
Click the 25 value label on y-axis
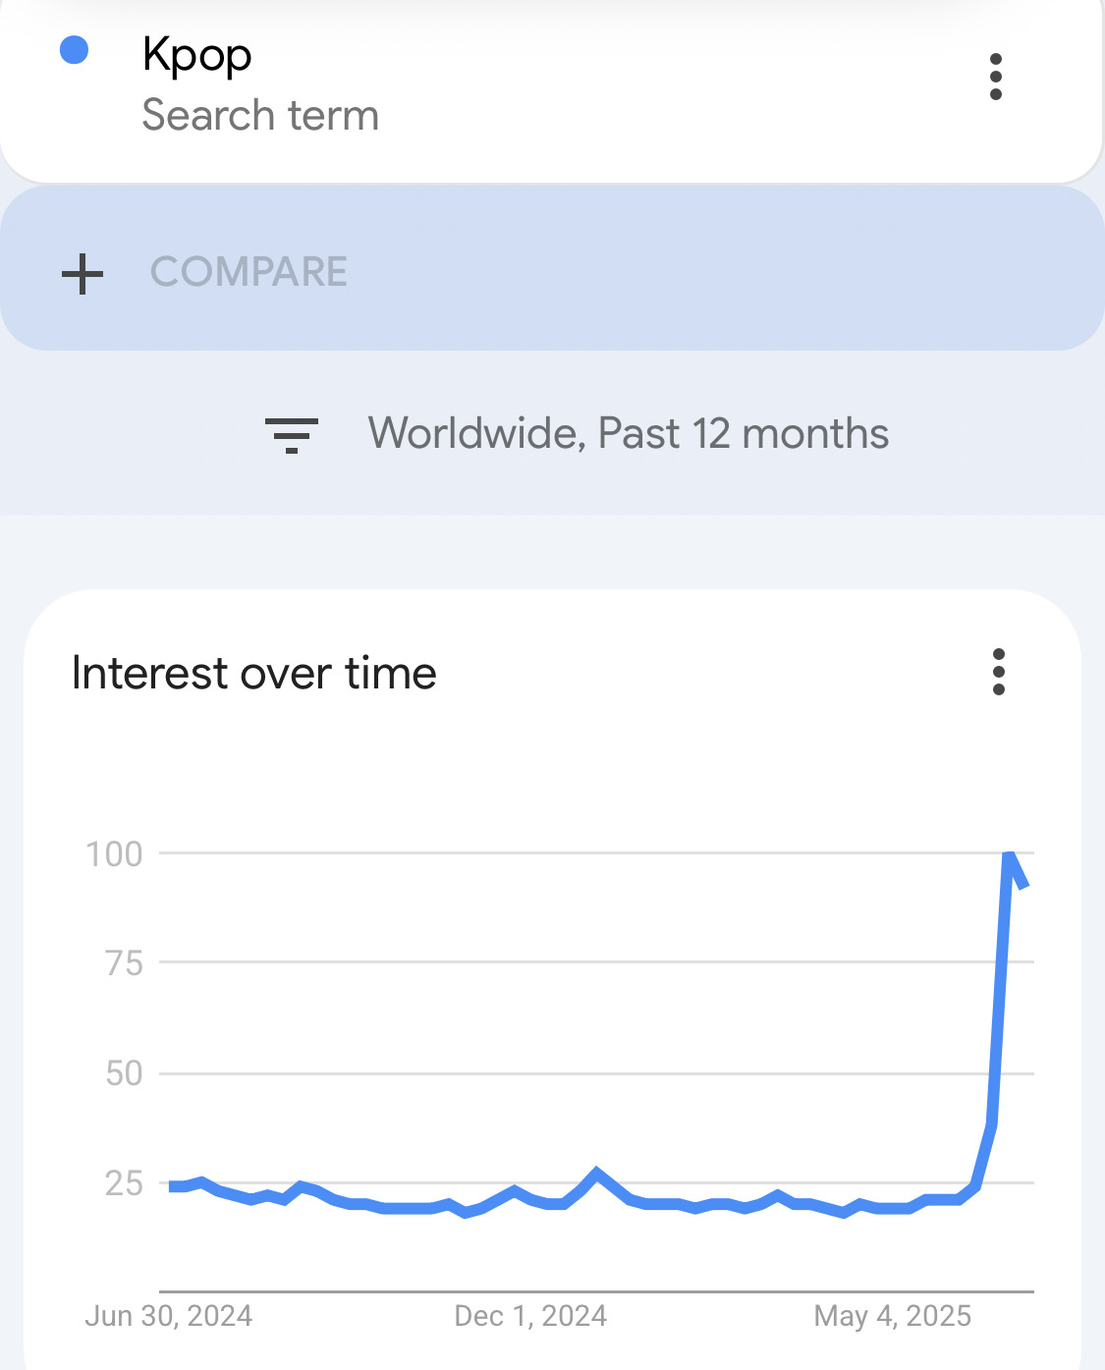pyautogui.click(x=124, y=1183)
